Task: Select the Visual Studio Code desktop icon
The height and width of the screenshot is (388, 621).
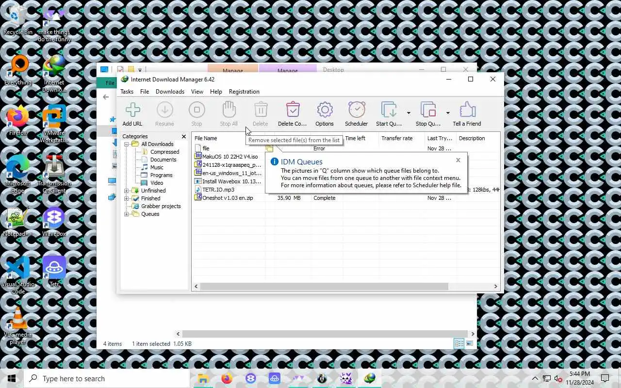Action: click(x=18, y=276)
